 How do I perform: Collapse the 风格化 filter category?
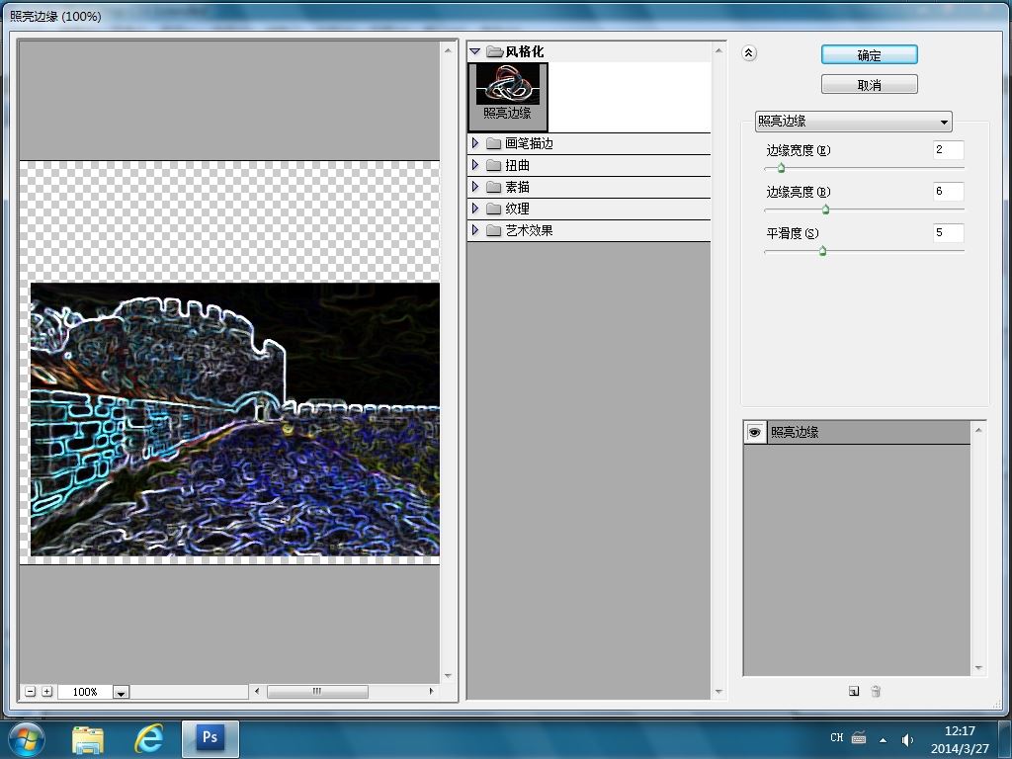click(x=475, y=51)
